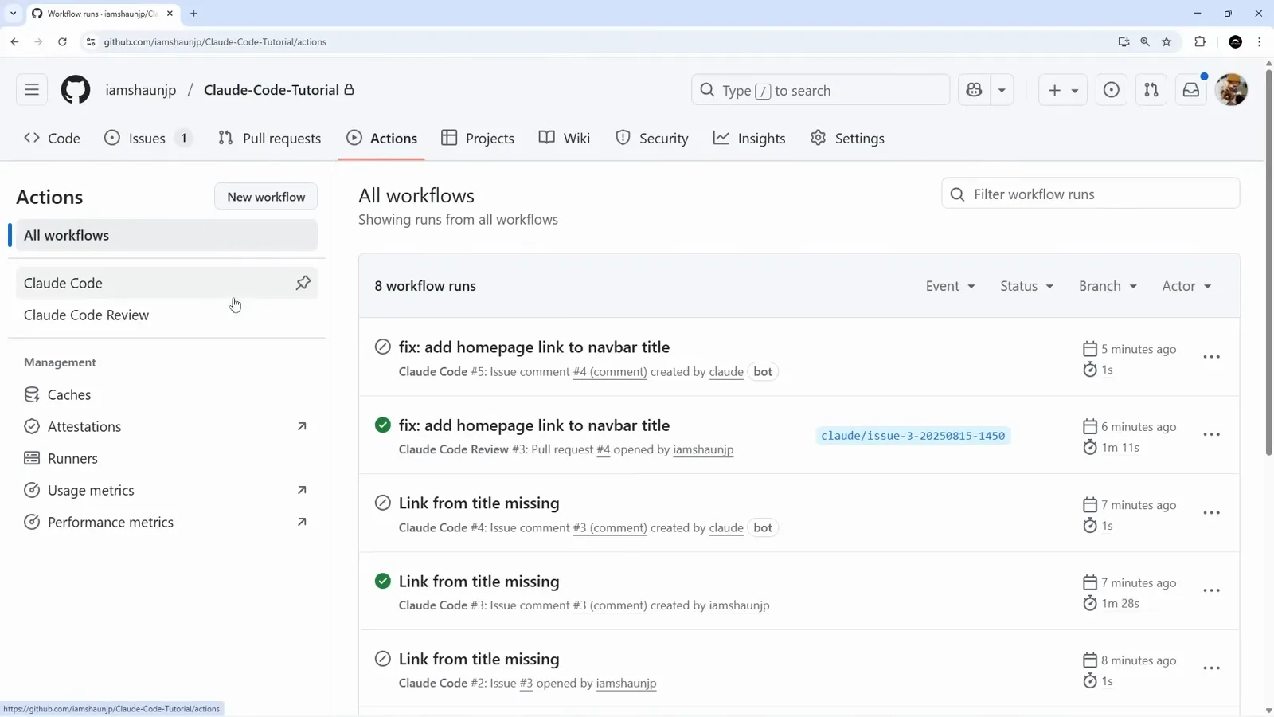1274x717 pixels.
Task: Open options menu for Claude Code #4 run
Action: [x=1211, y=513]
